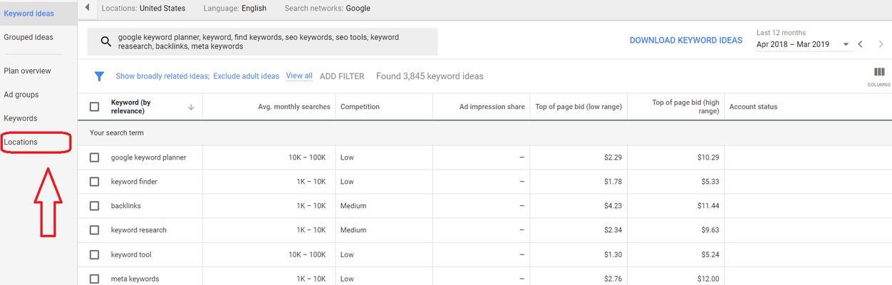
Task: Open the date range dropdown
Action: (804, 44)
